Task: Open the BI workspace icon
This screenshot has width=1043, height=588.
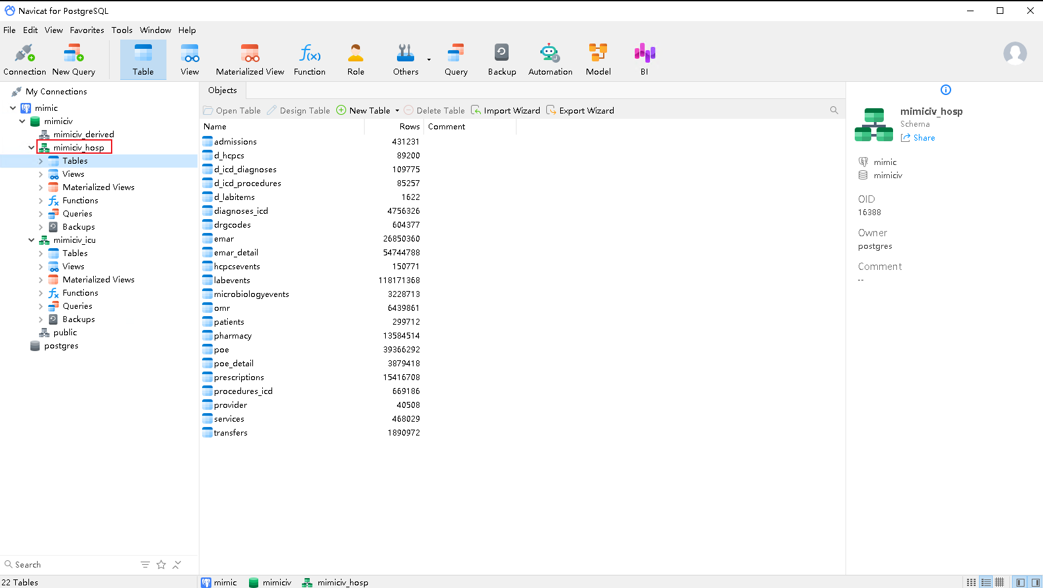Action: tap(644, 59)
